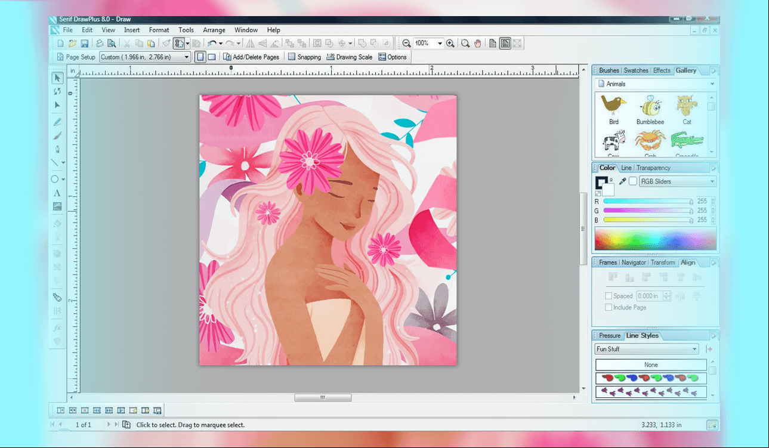
Task: Select the Pan hand tool
Action: [478, 44]
